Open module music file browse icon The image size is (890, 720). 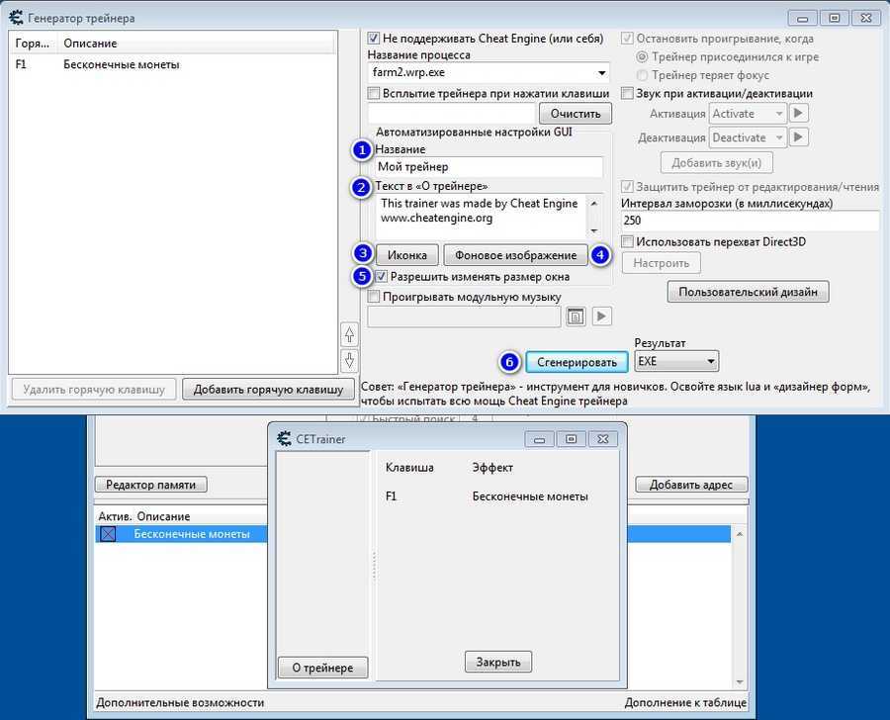point(576,316)
